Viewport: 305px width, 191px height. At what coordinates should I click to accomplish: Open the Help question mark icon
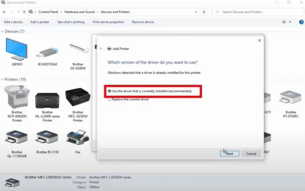pos(301,22)
